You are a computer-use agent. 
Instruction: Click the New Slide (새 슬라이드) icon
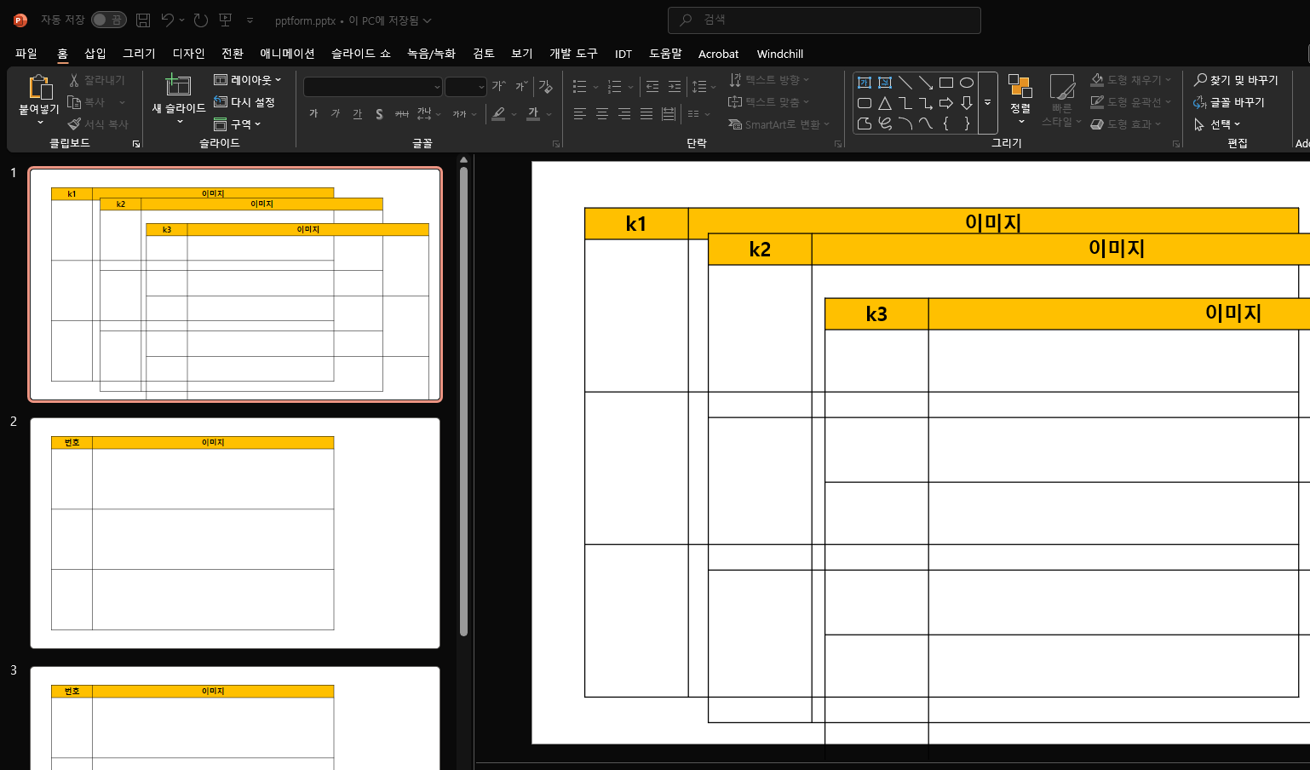point(178,85)
